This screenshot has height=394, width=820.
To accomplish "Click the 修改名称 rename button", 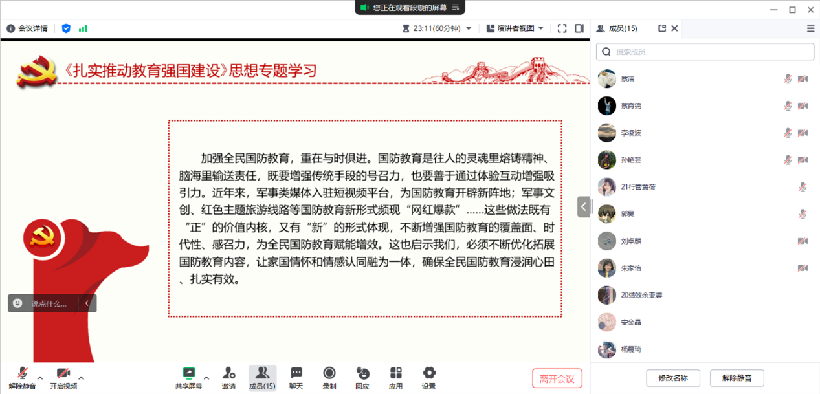I will pos(673,378).
